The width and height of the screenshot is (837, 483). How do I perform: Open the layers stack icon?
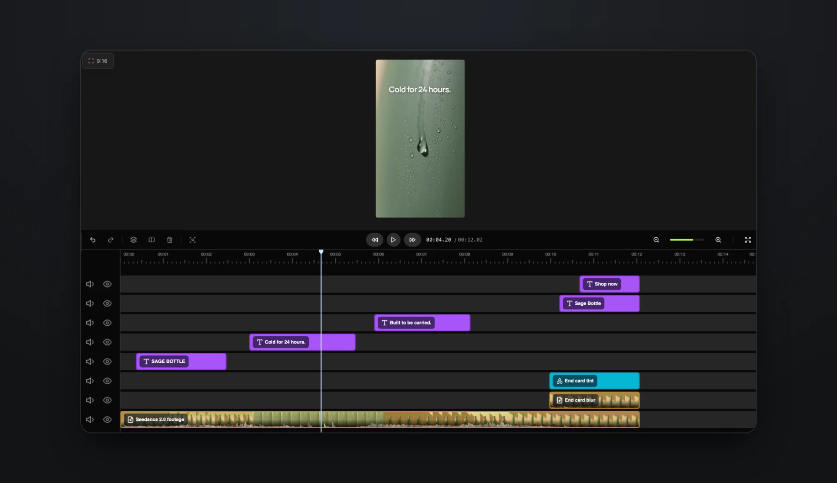click(x=134, y=240)
